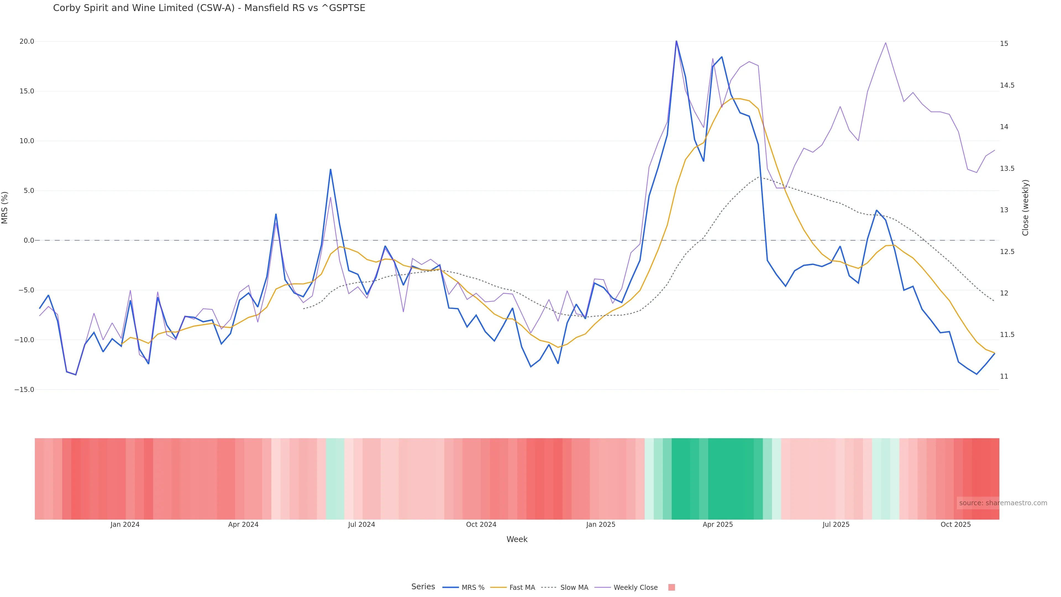Click the 20.0 tick on MRS axis
The height and width of the screenshot is (597, 1061).
(x=26, y=42)
